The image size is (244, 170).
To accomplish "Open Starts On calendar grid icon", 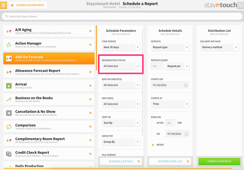I will pos(186,85).
